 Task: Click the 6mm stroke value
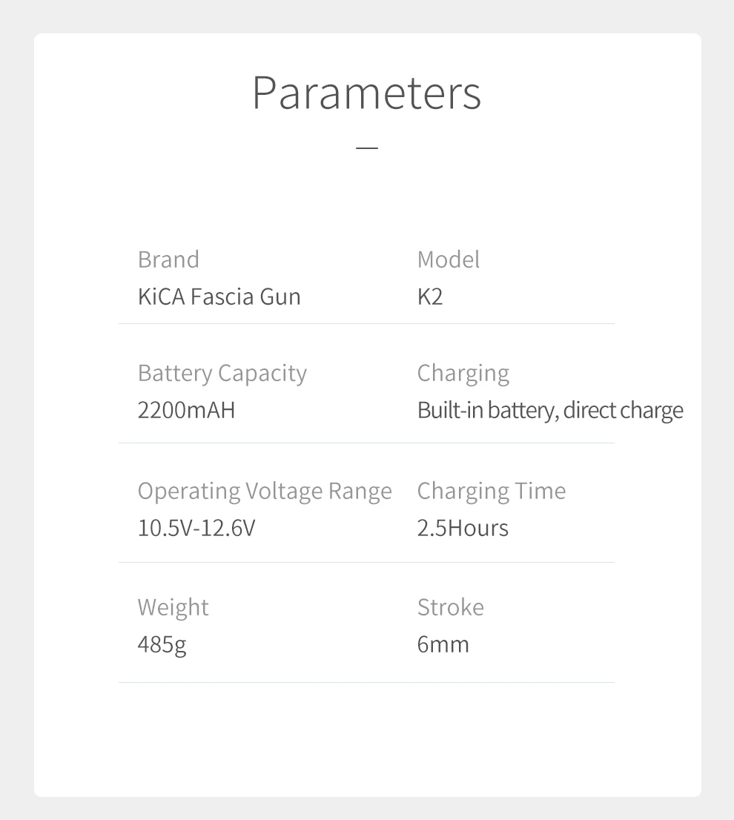[x=443, y=644]
